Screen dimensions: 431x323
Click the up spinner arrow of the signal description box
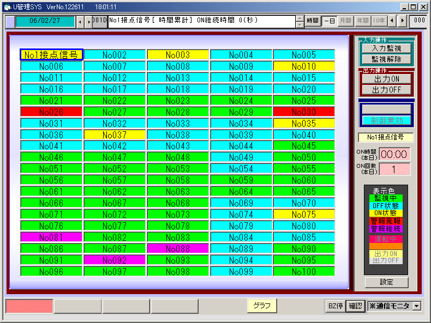pyautogui.click(x=300, y=18)
